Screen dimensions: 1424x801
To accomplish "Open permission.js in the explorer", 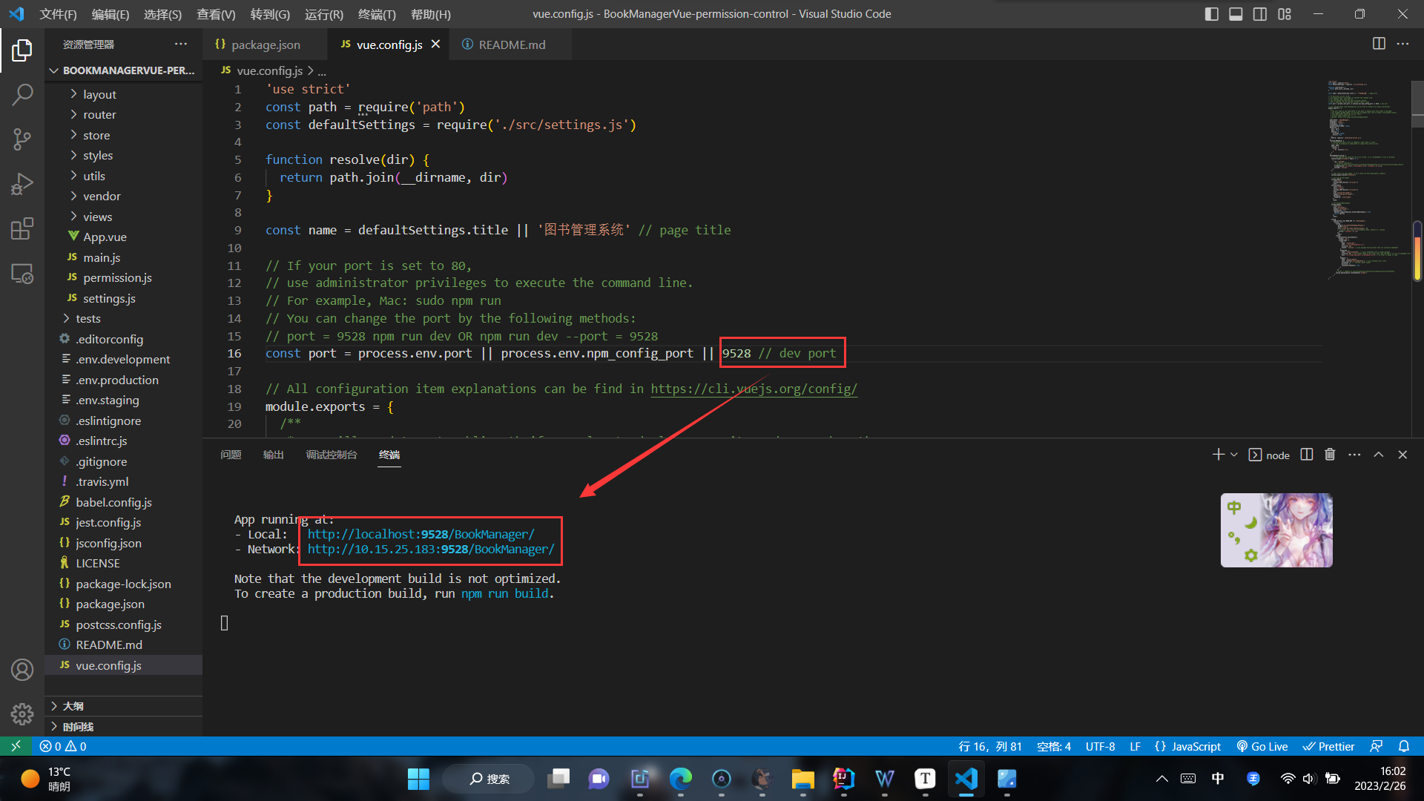I will [117, 278].
